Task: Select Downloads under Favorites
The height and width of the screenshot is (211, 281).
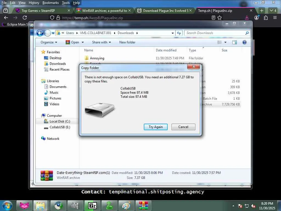Action: (58, 64)
